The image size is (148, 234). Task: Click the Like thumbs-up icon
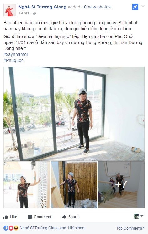tap(6, 217)
